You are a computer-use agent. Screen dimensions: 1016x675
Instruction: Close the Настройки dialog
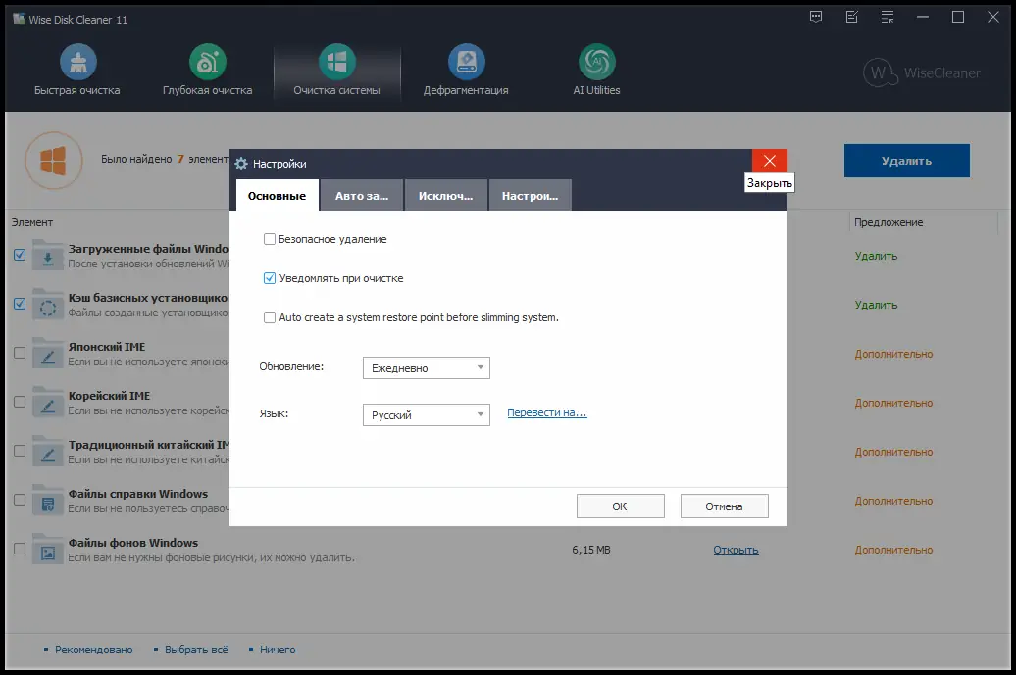tap(770, 161)
